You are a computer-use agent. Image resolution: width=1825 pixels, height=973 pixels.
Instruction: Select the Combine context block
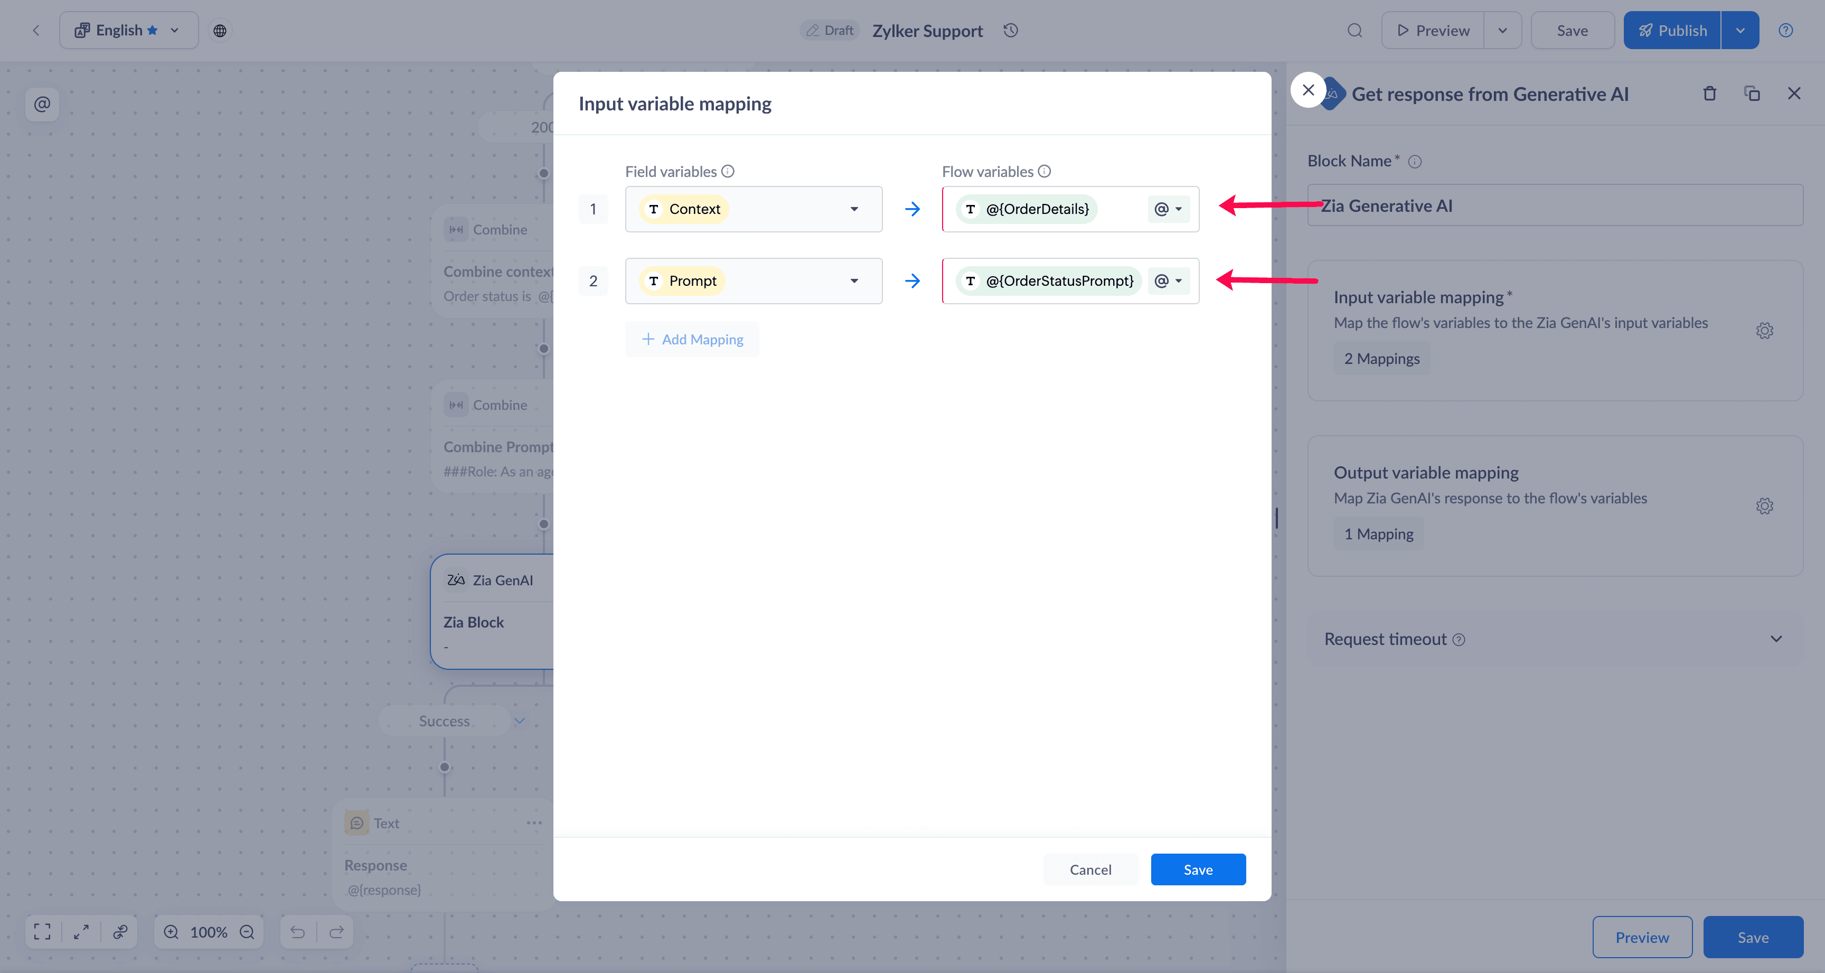[x=492, y=262]
